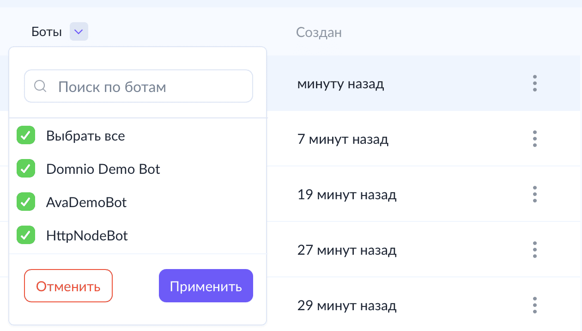
Task: Open the kebab menu for the newest row
Action: click(534, 83)
